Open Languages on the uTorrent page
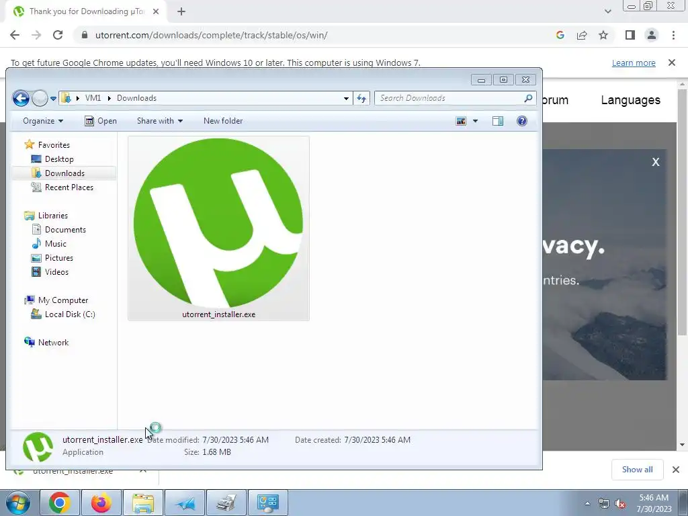Viewport: 688px width, 516px height. pos(630,100)
